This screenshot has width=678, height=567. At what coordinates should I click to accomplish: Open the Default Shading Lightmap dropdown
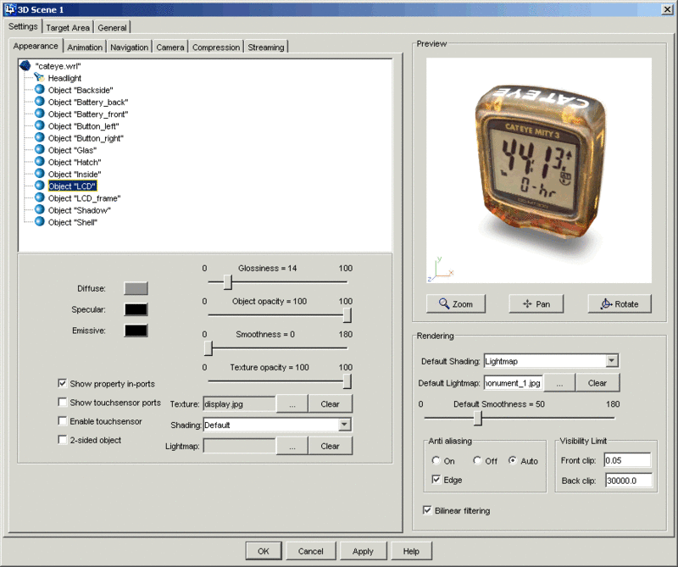coord(611,361)
